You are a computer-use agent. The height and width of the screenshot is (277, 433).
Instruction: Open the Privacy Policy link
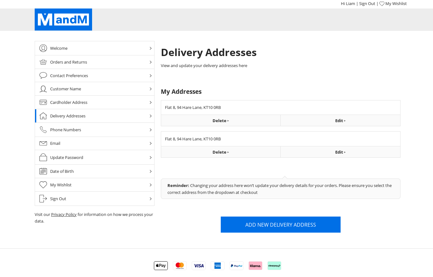pyautogui.click(x=64, y=214)
